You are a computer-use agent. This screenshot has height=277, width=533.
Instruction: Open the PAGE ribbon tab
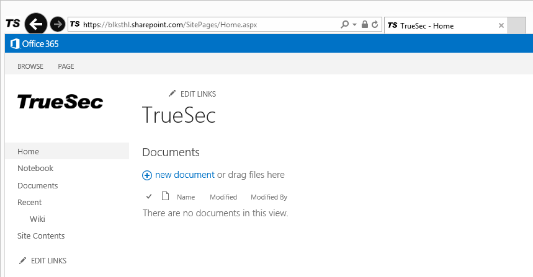click(x=66, y=66)
